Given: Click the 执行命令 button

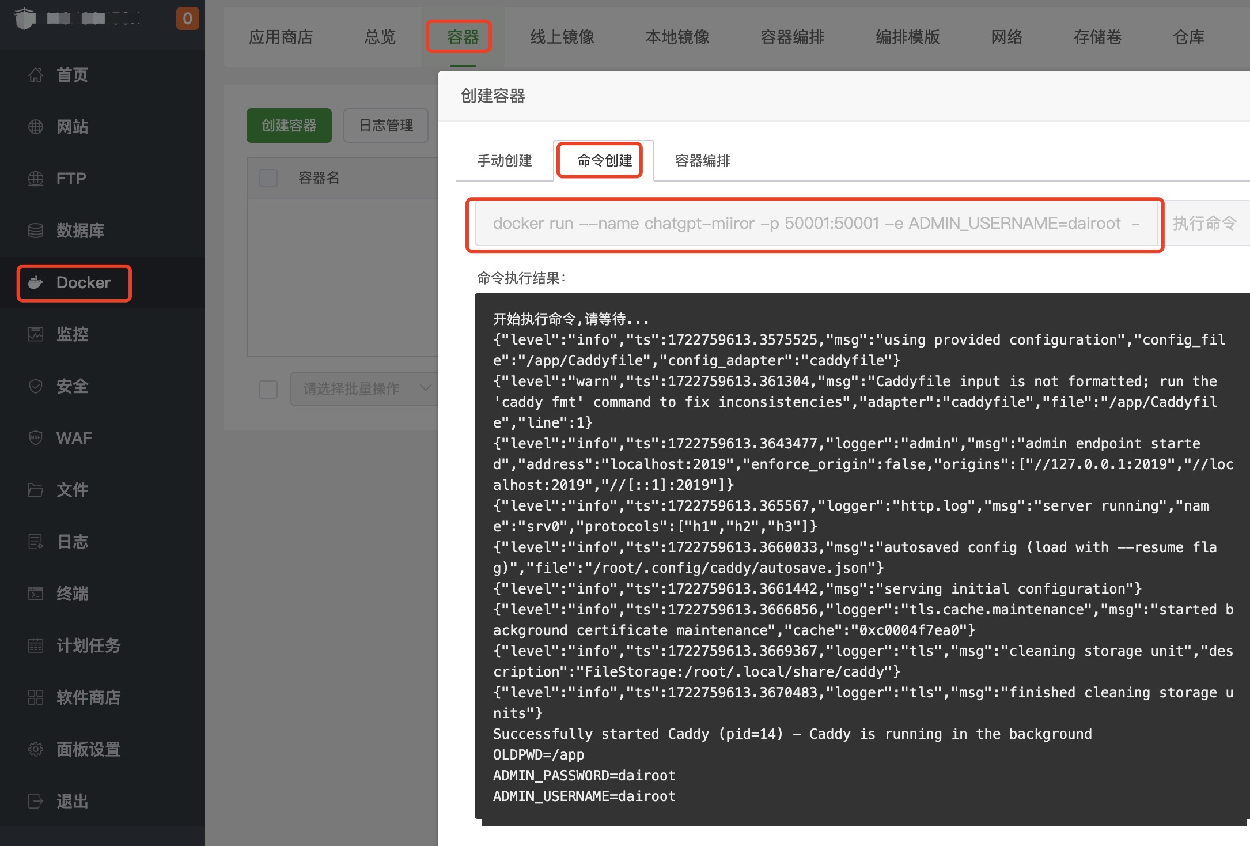Looking at the screenshot, I should pos(1205,223).
